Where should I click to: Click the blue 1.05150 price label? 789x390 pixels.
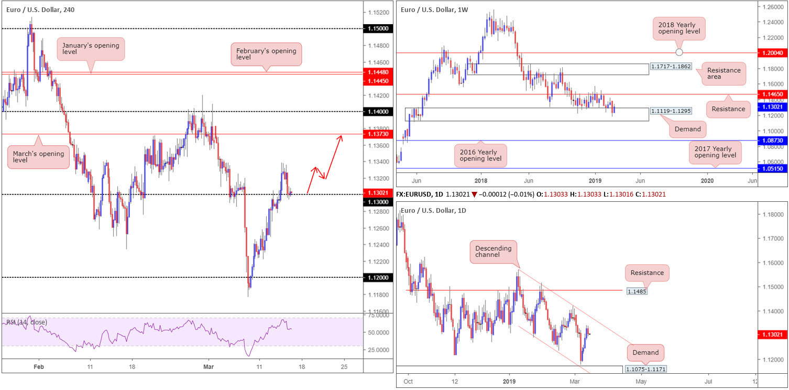773,169
